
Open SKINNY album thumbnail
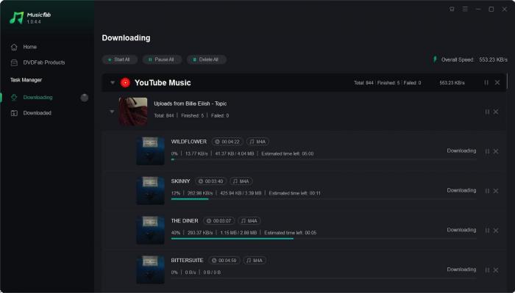point(150,190)
